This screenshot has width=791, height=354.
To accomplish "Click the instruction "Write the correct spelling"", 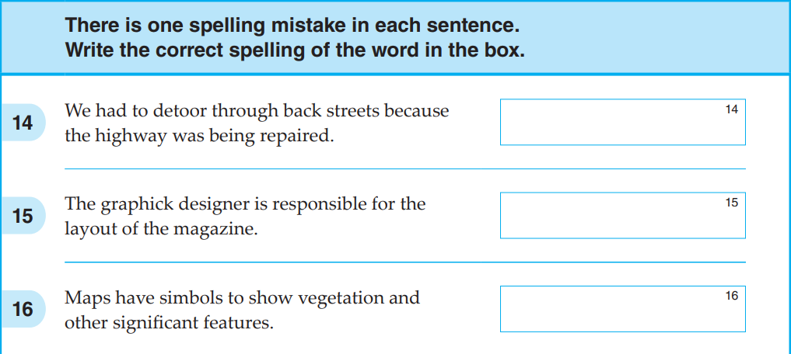I will click(296, 50).
